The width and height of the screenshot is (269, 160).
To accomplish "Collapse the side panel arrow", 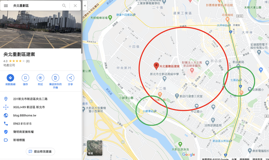I will (85, 6).
